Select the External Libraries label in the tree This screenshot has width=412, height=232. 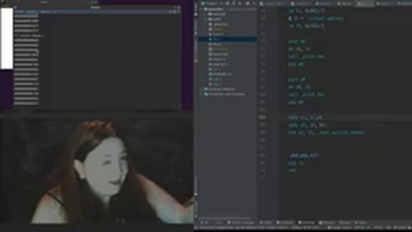coord(222,89)
